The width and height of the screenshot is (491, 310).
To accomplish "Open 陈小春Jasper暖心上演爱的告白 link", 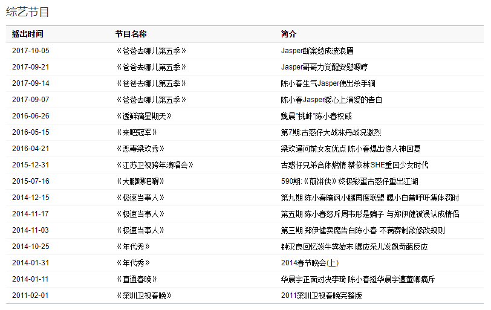I will (x=331, y=100).
